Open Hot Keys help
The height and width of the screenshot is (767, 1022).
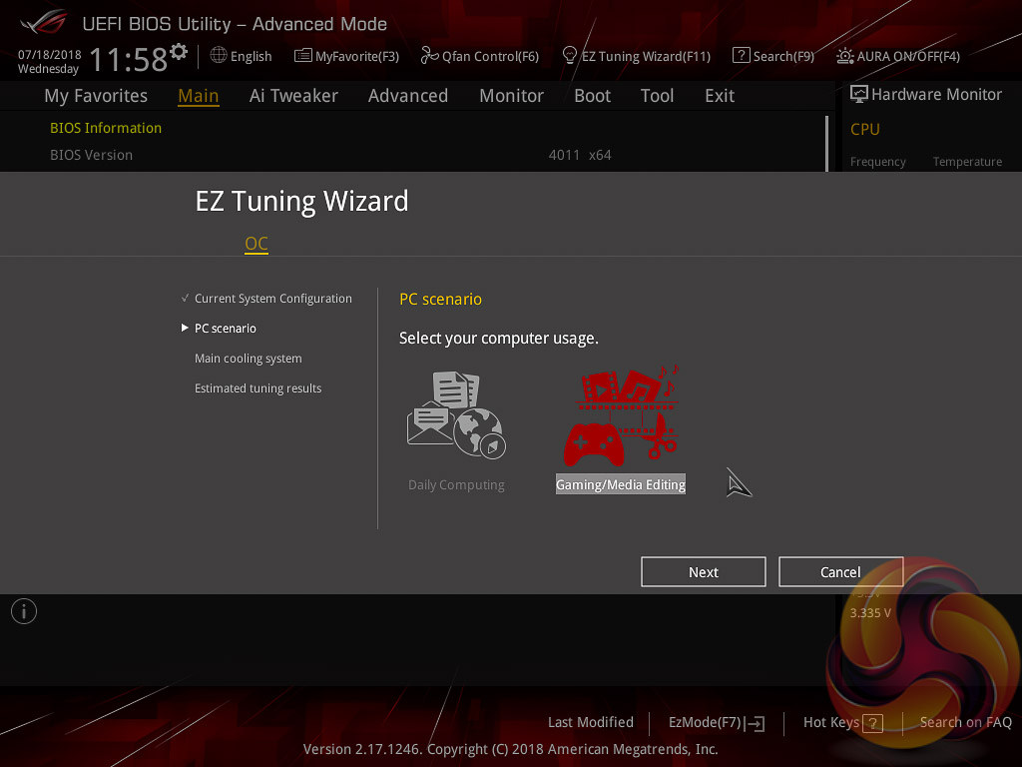coord(842,723)
